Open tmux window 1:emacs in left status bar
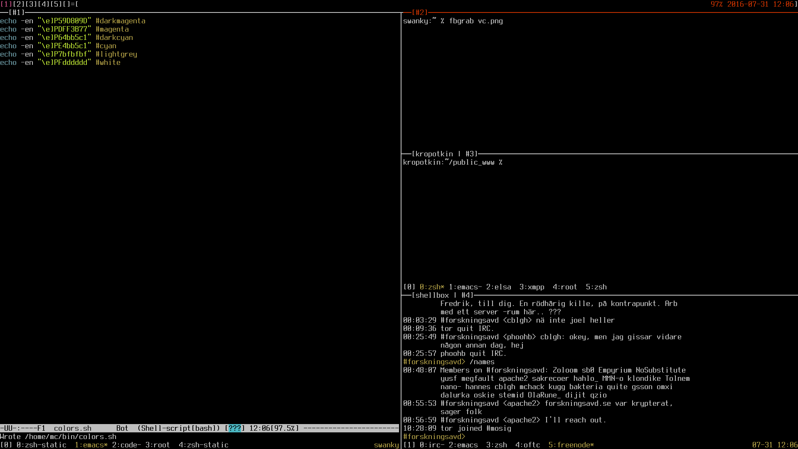Image resolution: width=798 pixels, height=449 pixels. pyautogui.click(x=91, y=445)
